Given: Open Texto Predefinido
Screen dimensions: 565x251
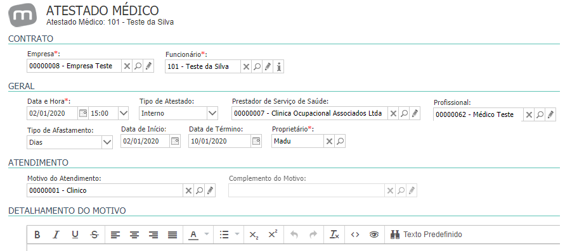Looking at the screenshot, I should (x=426, y=235).
